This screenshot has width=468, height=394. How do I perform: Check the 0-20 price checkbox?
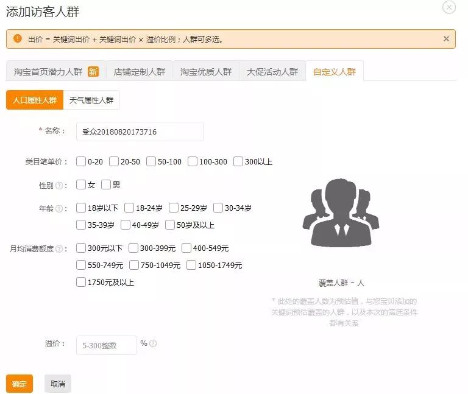[x=81, y=161]
